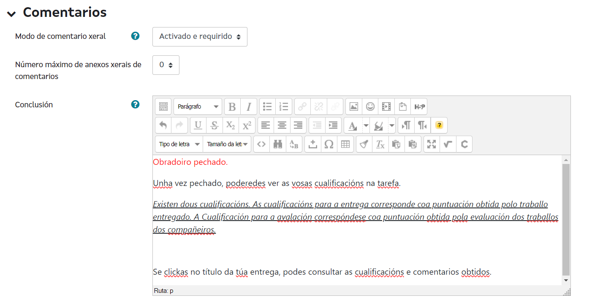The image size is (592, 303).
Task: Toggle bold formatting in the editor
Action: click(232, 107)
